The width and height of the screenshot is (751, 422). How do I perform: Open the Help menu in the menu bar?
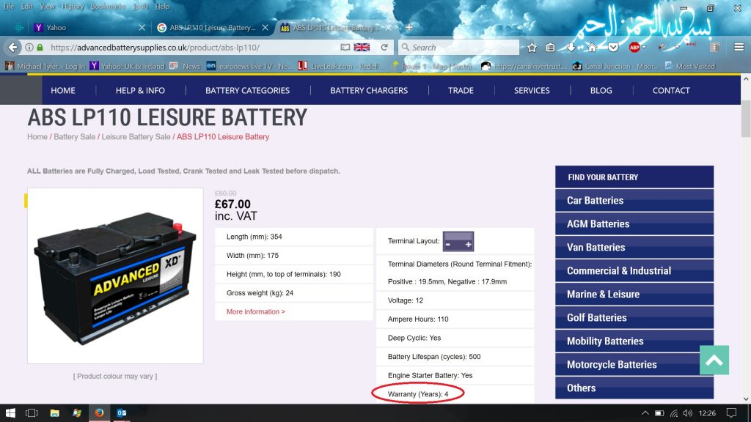click(x=162, y=6)
